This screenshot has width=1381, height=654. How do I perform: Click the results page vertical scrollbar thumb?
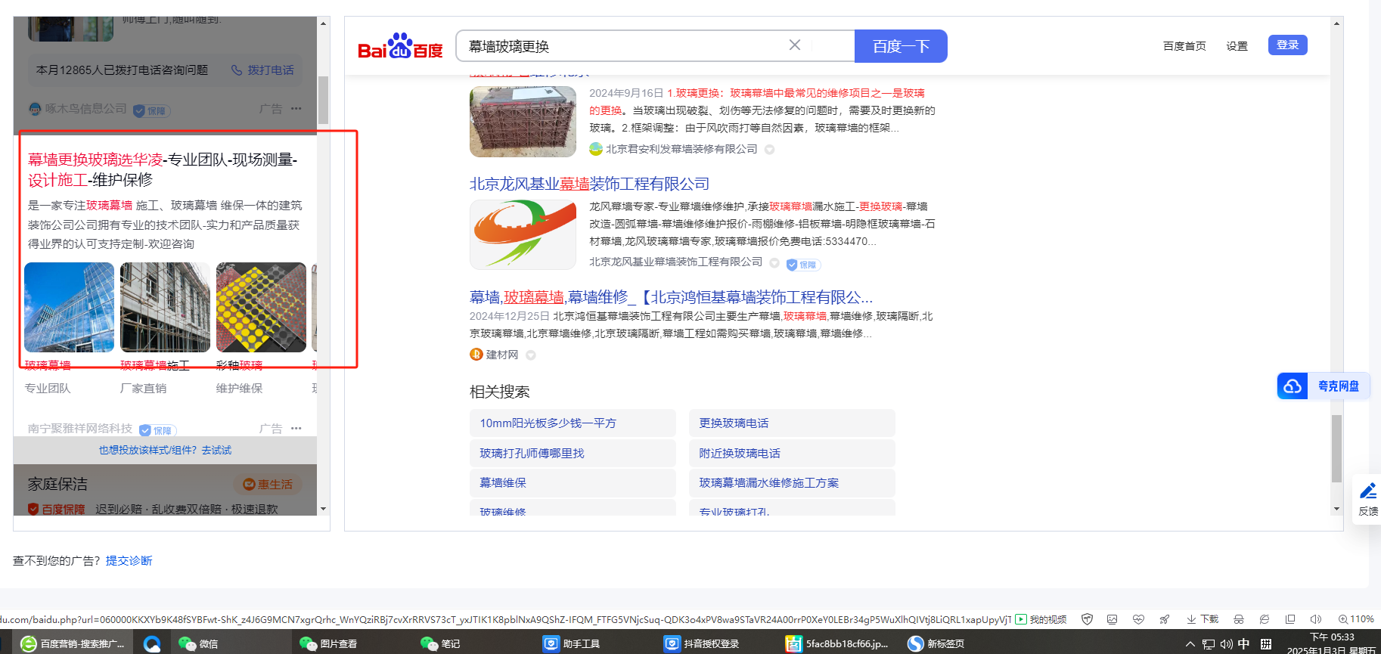click(1336, 448)
